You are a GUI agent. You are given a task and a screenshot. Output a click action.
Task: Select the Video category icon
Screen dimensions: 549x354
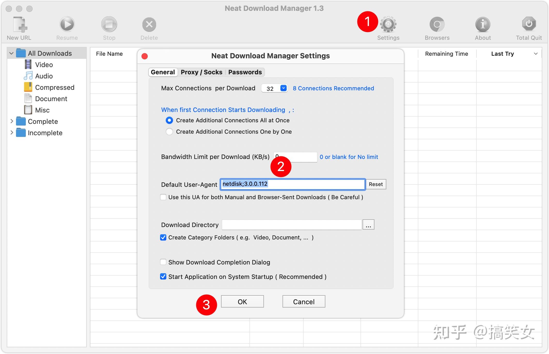click(x=28, y=65)
